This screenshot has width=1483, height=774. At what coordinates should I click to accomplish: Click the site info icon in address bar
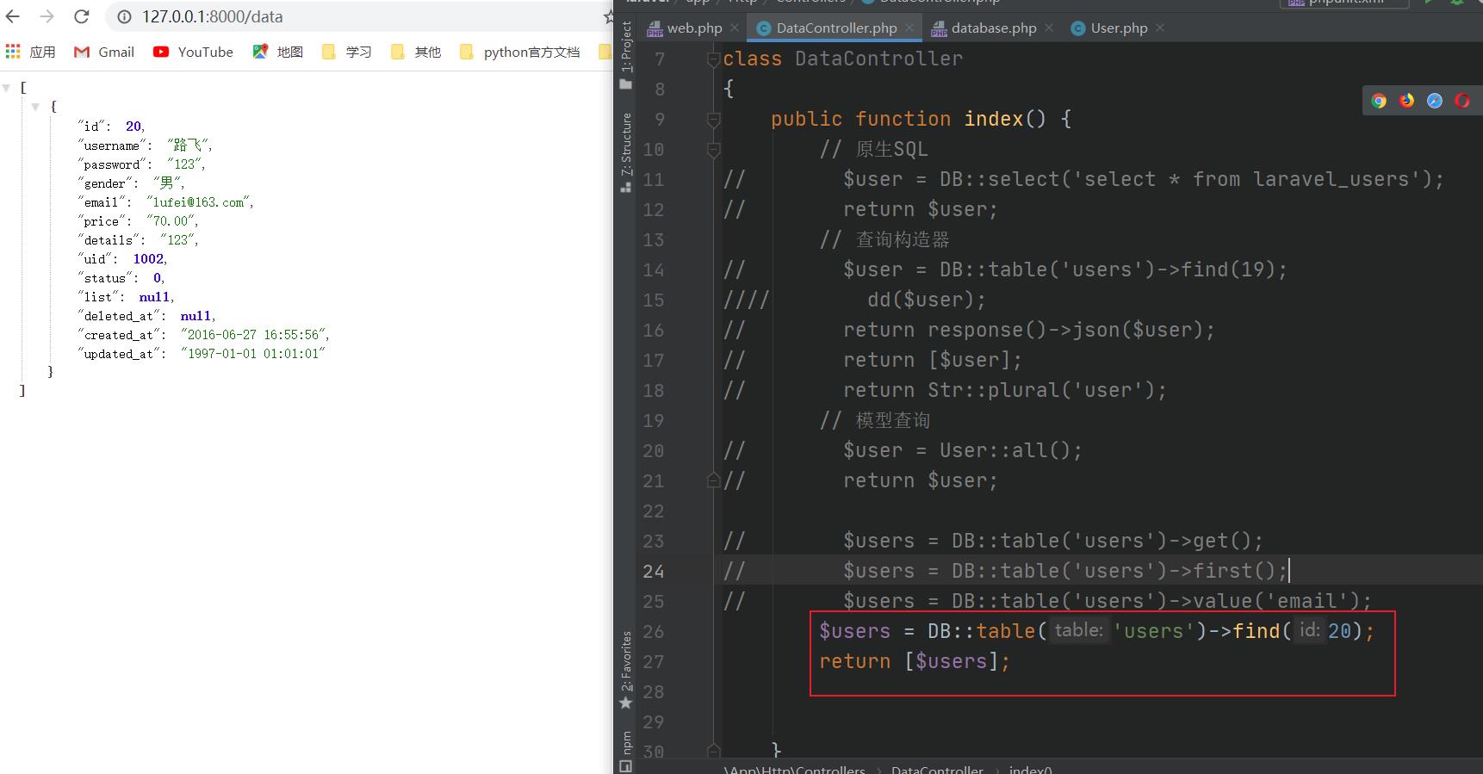point(124,16)
